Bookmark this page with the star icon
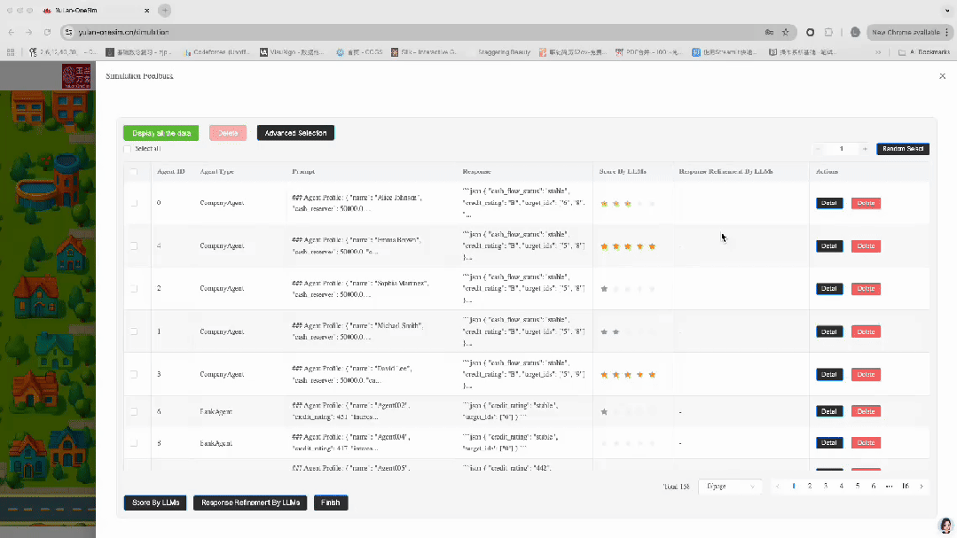Viewport: 957px width, 538px height. click(785, 32)
